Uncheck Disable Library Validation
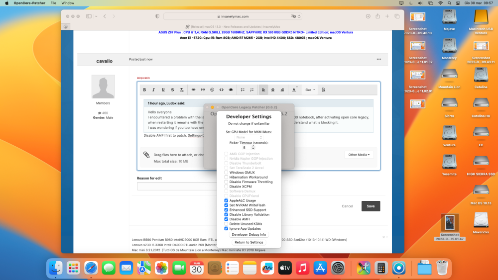The height and width of the screenshot is (280, 498). 226,214
